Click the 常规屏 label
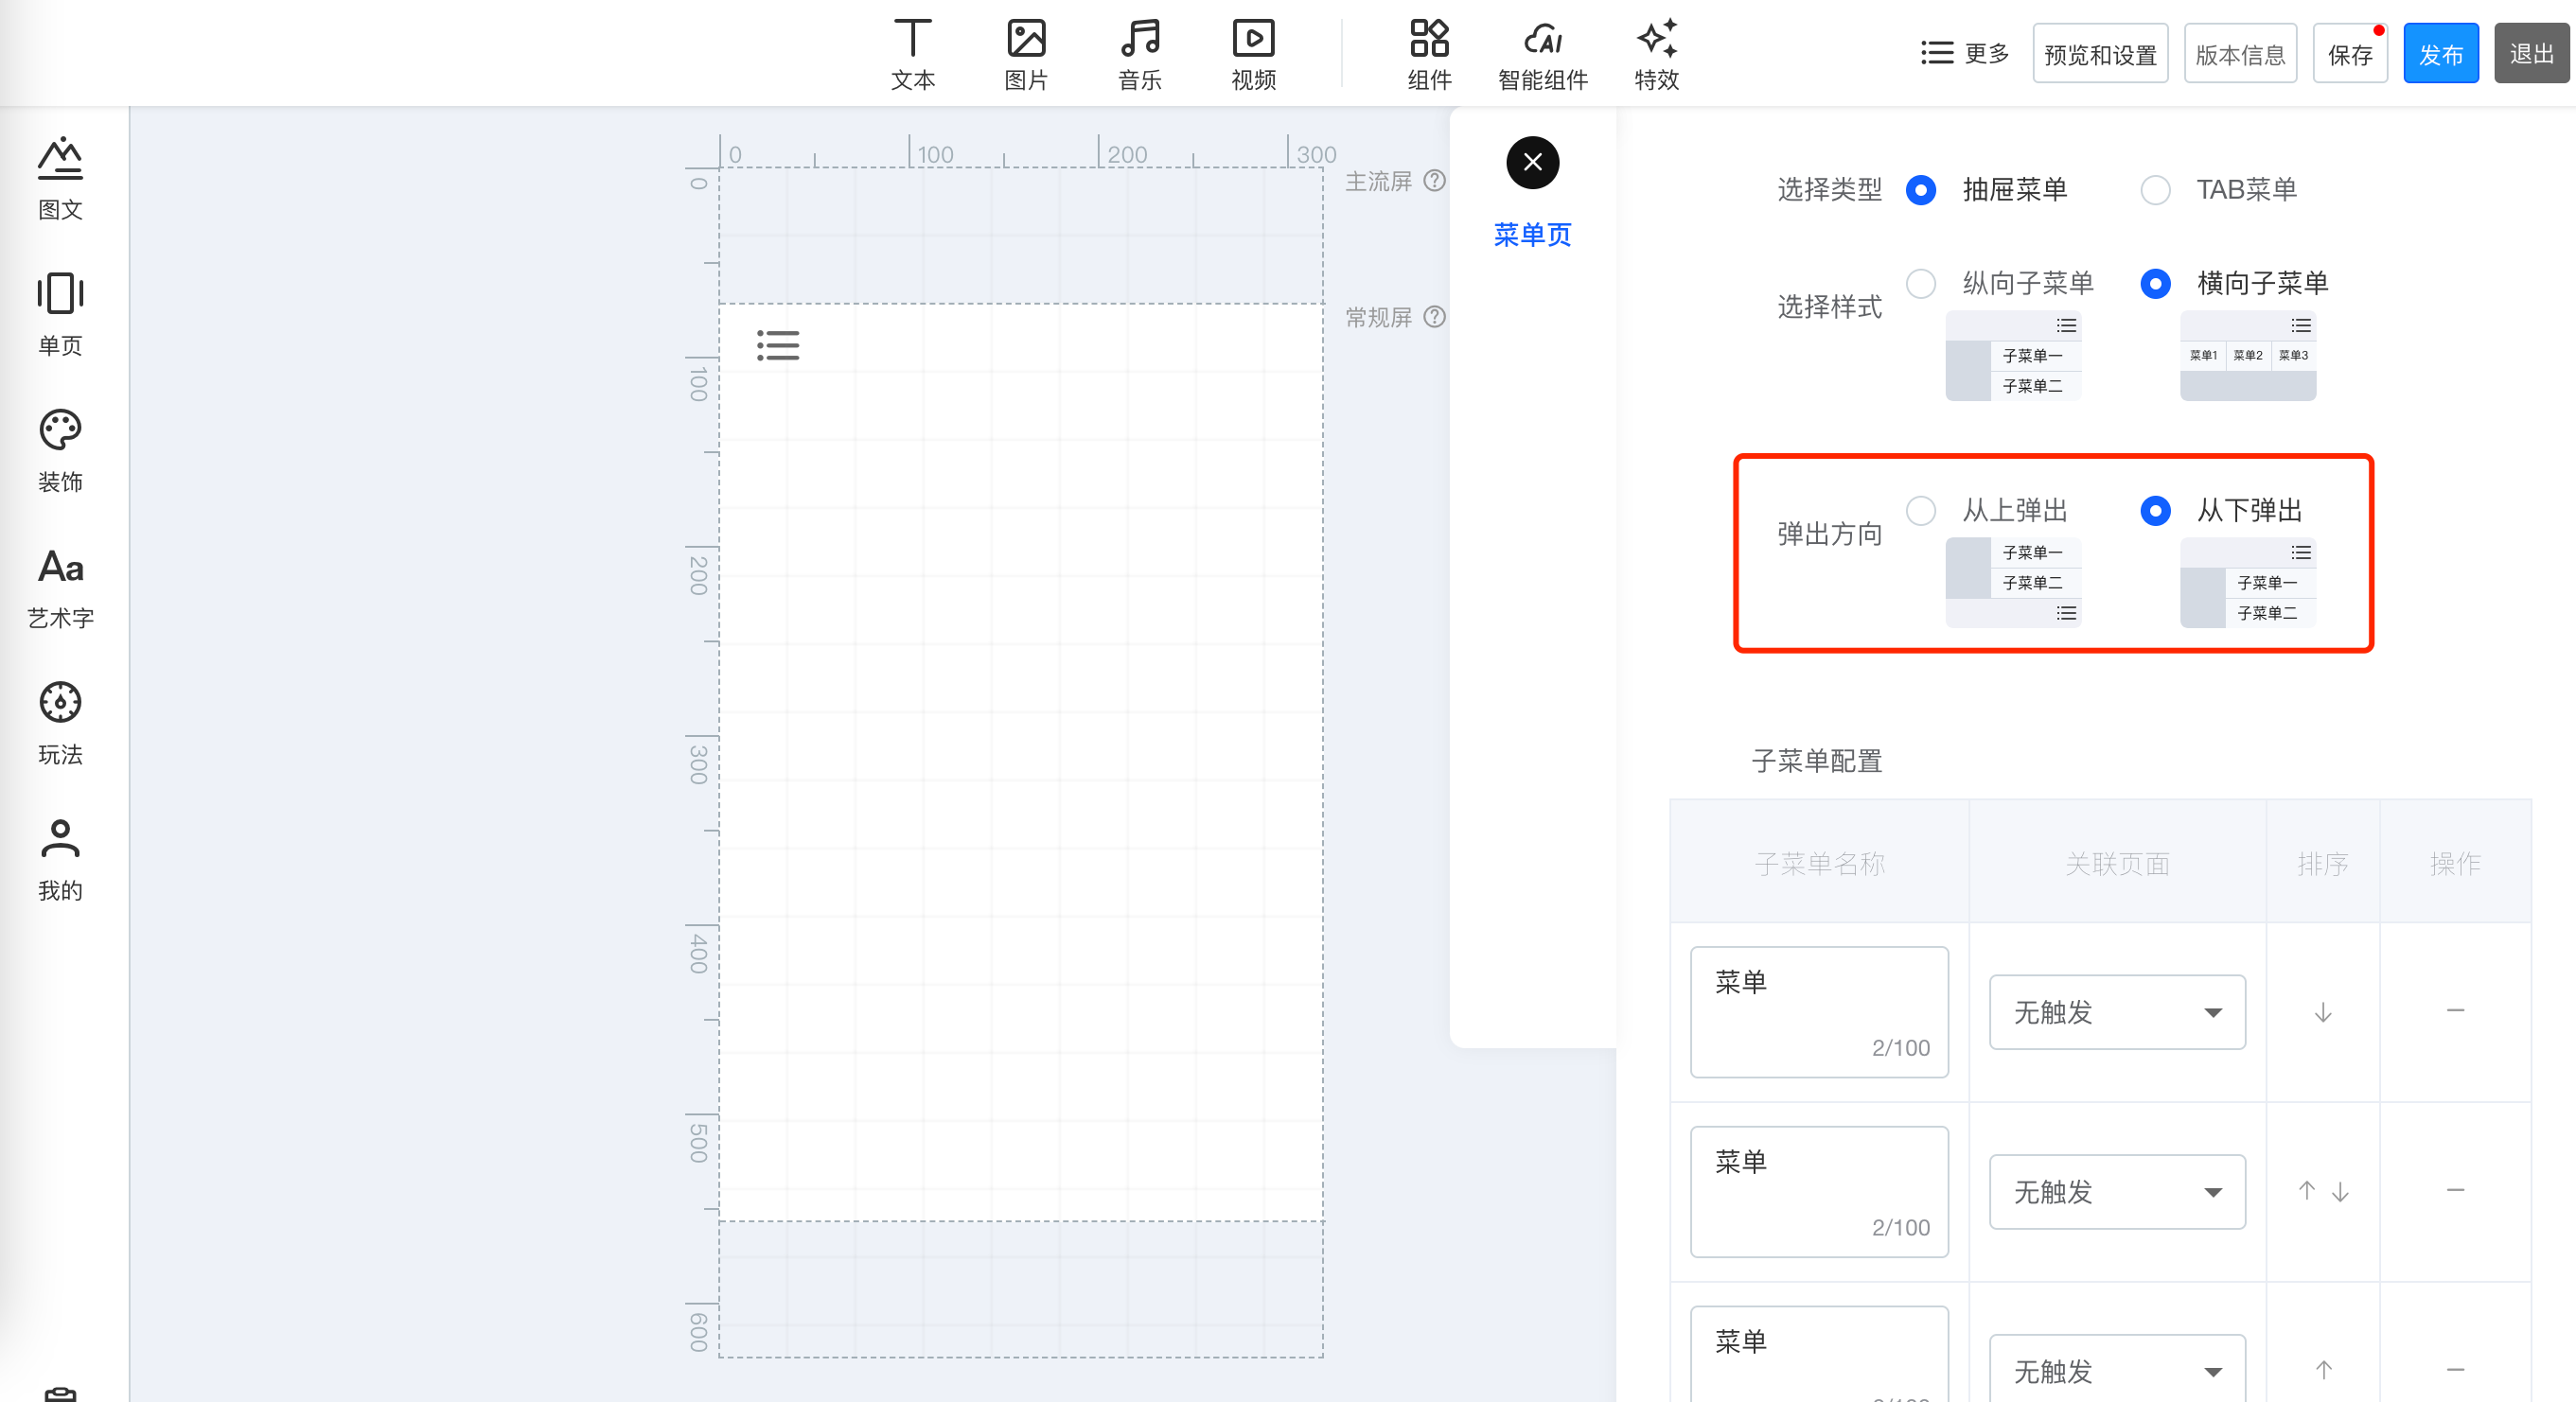The height and width of the screenshot is (1402, 2576). pos(1378,317)
